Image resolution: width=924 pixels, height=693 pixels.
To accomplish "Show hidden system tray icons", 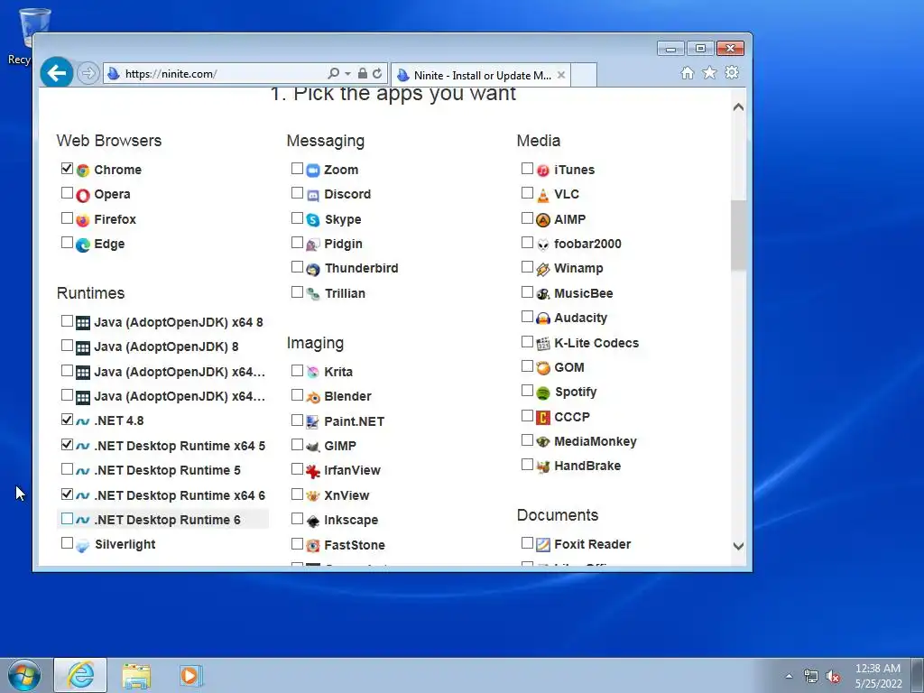I will pyautogui.click(x=789, y=676).
